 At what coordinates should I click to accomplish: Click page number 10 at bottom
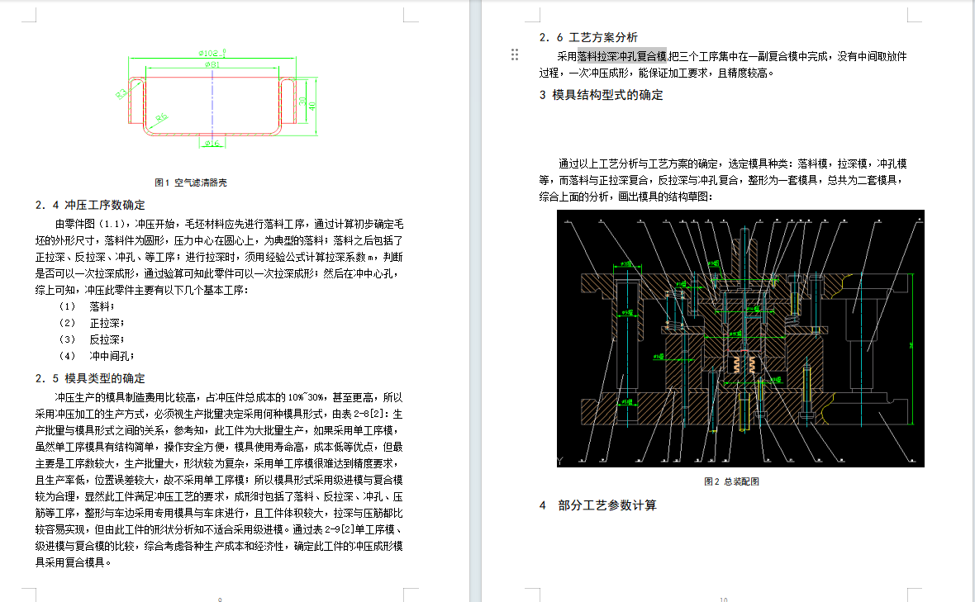tap(723, 599)
